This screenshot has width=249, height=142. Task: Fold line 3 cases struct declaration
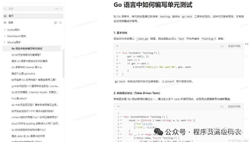coord(121,120)
